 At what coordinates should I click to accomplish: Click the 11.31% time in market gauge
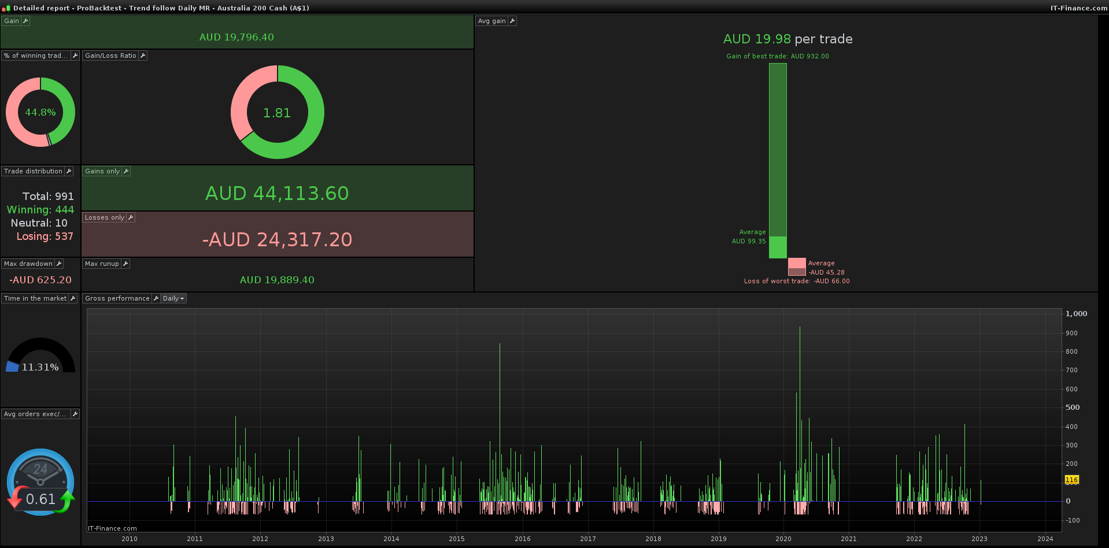[x=40, y=356]
